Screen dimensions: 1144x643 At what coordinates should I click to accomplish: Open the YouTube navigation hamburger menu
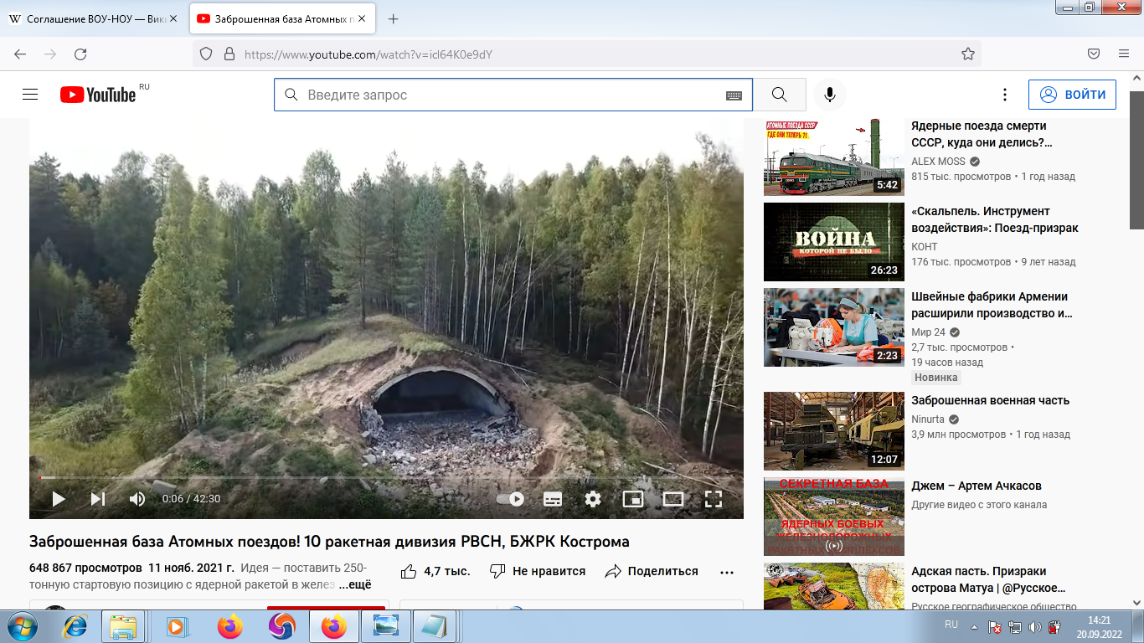tap(29, 94)
